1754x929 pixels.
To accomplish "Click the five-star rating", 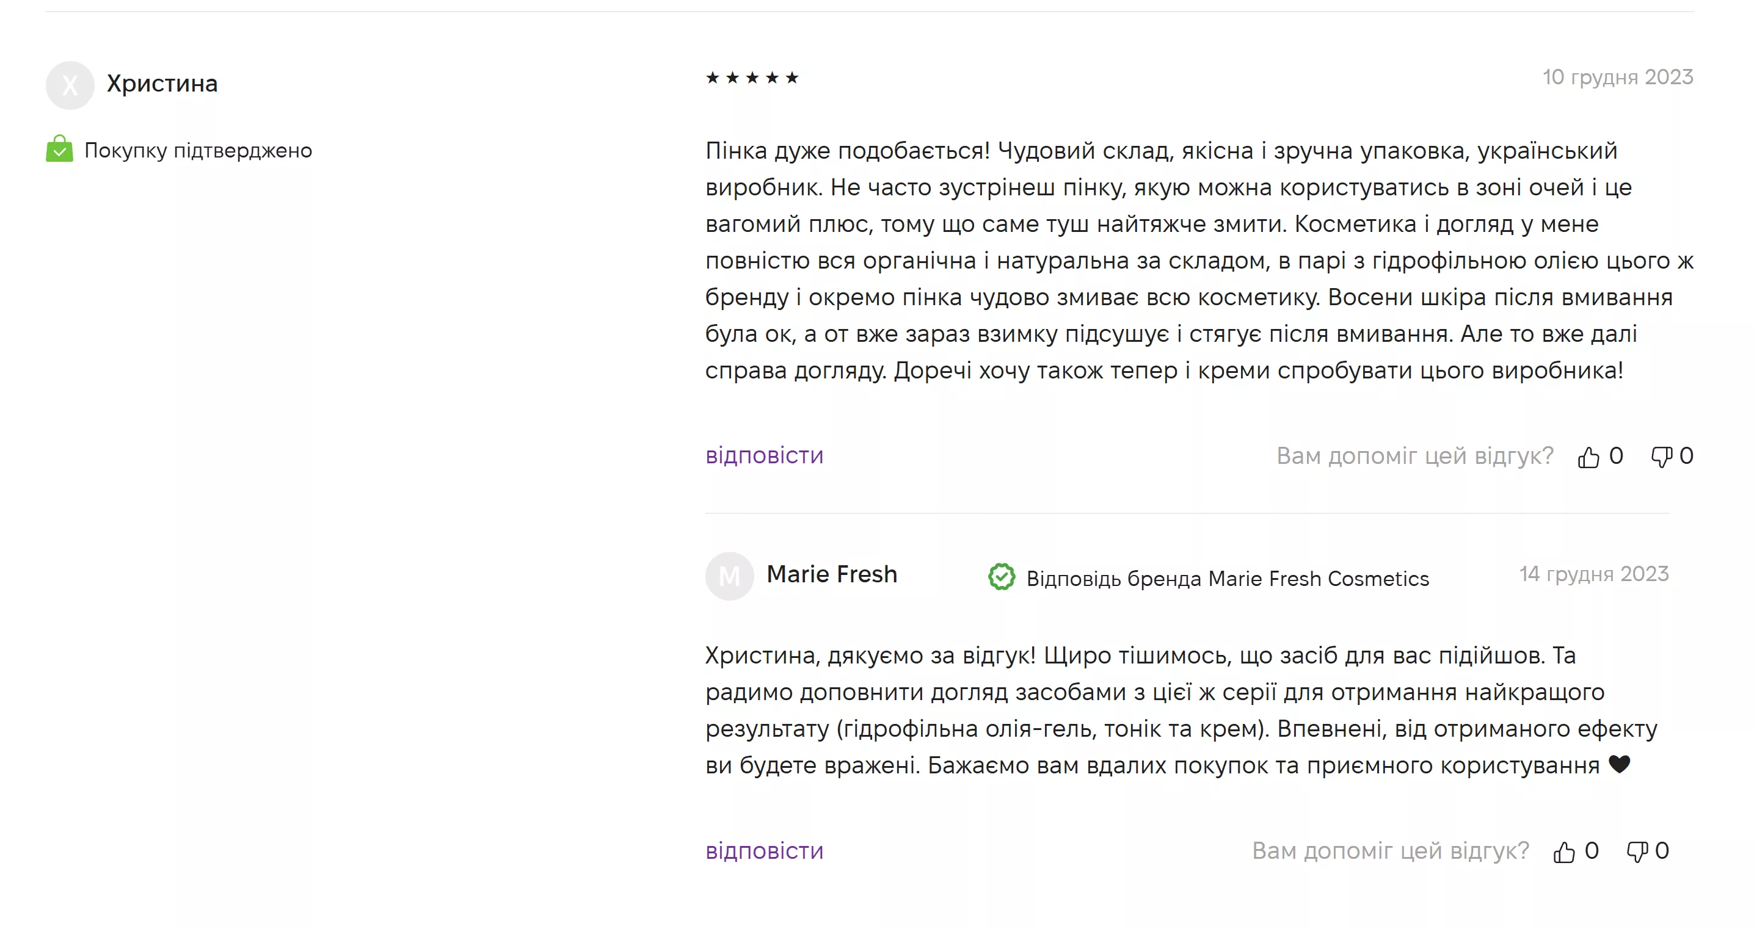I will pyautogui.click(x=752, y=78).
